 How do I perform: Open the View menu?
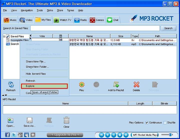[14, 10]
